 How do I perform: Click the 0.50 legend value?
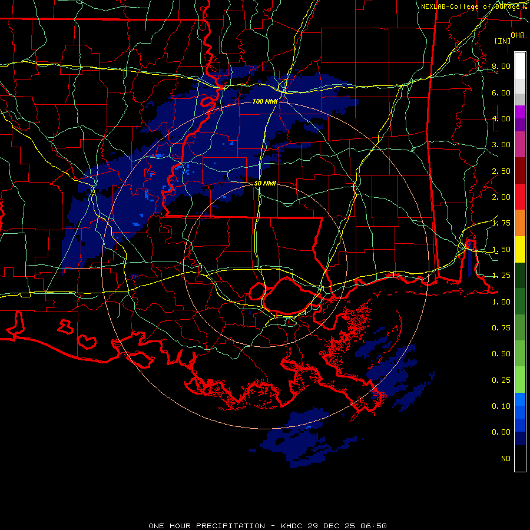point(501,354)
